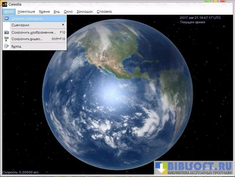Click the video camera icon in menu

(x=6, y=39)
